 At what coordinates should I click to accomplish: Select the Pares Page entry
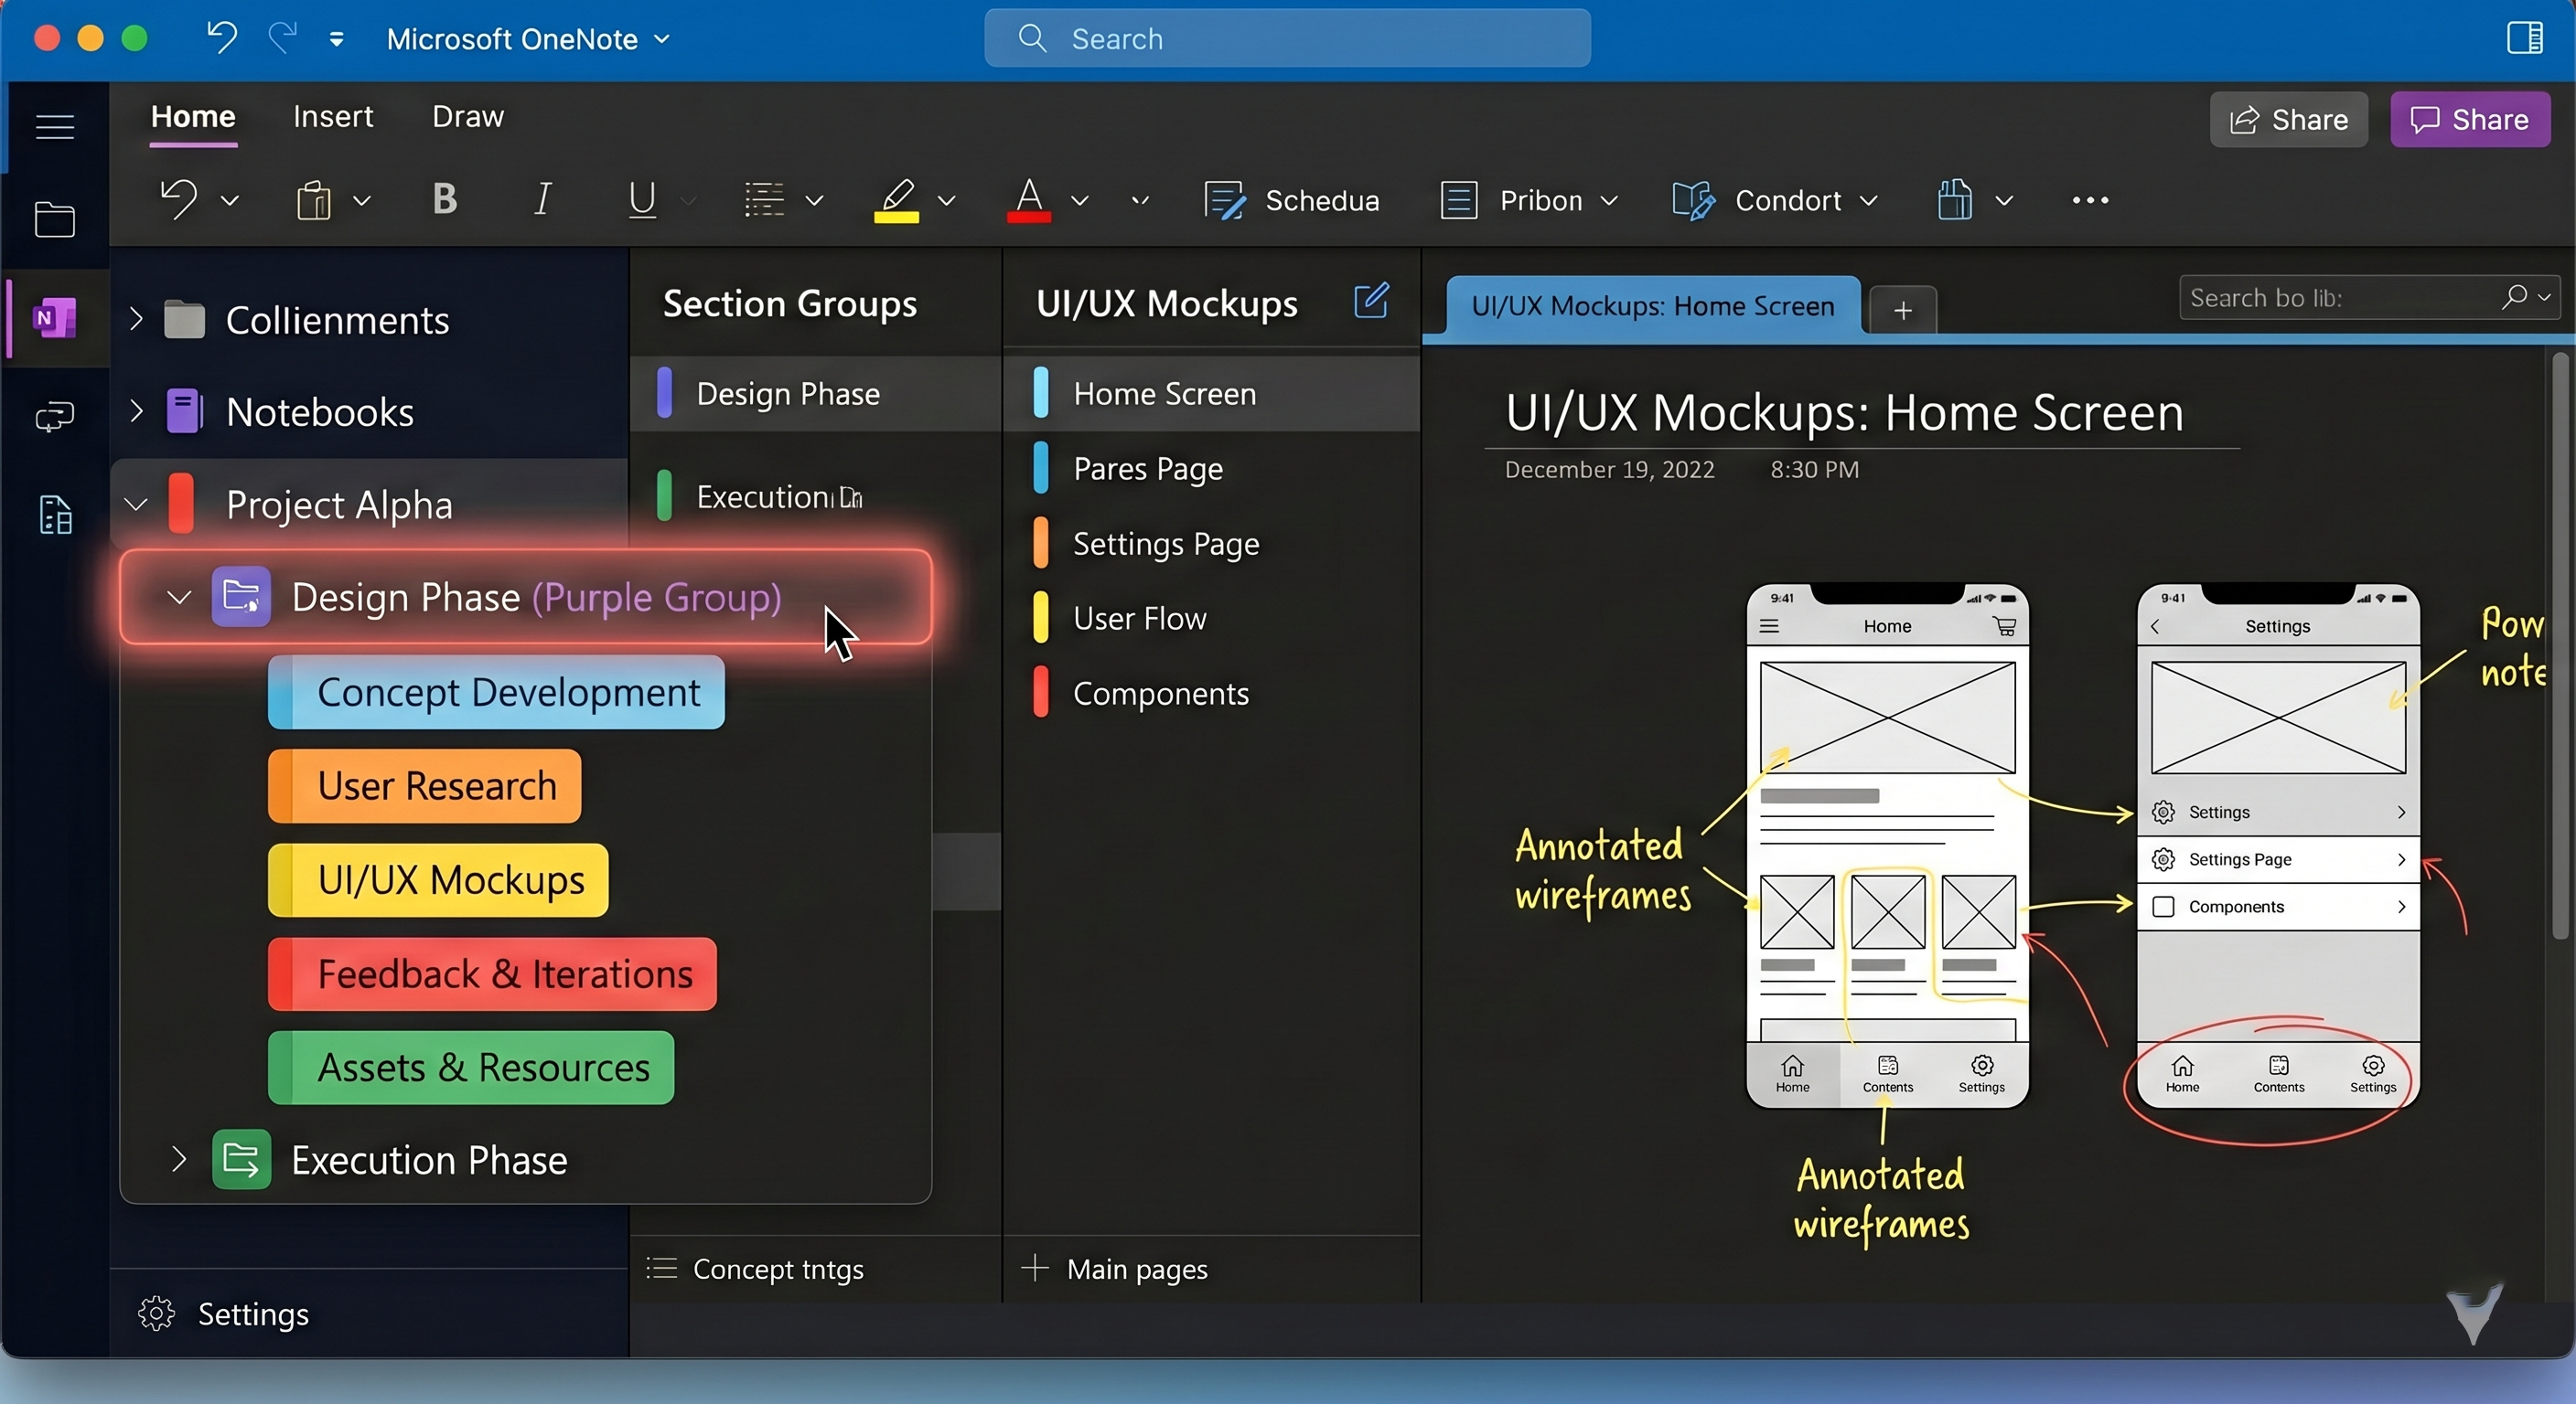[1212, 469]
